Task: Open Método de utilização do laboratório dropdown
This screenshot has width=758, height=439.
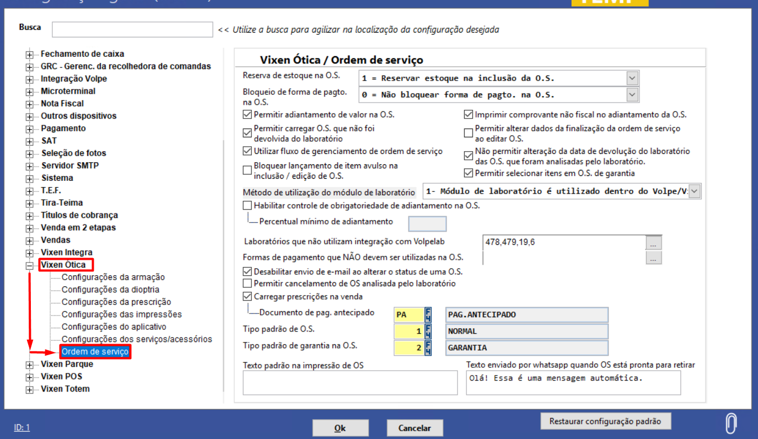Action: coord(695,191)
